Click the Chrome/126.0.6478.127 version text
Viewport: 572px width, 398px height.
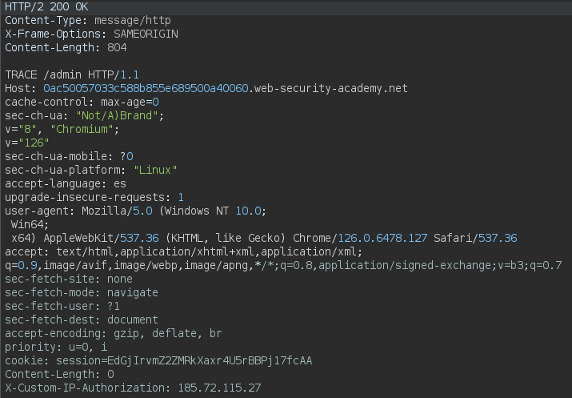point(360,239)
